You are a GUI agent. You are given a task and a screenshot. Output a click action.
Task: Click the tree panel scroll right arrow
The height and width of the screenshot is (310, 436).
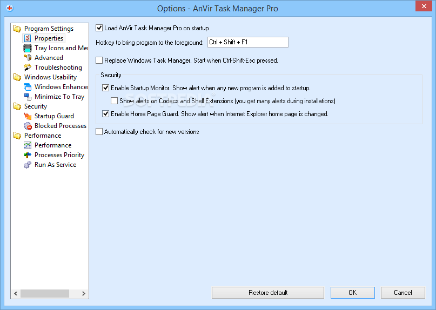[x=83, y=294]
